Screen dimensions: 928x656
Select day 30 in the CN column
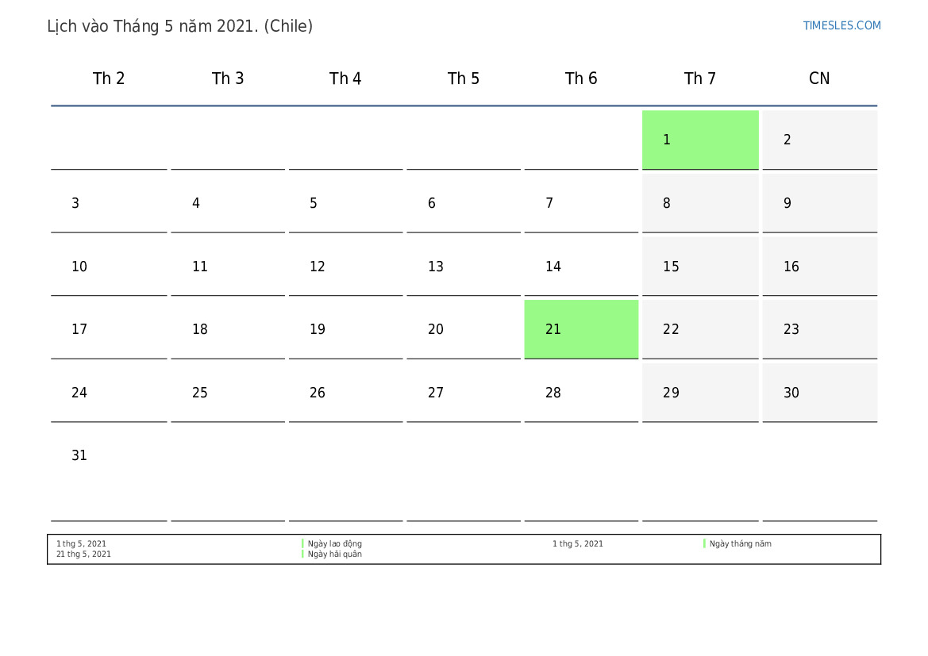819,393
